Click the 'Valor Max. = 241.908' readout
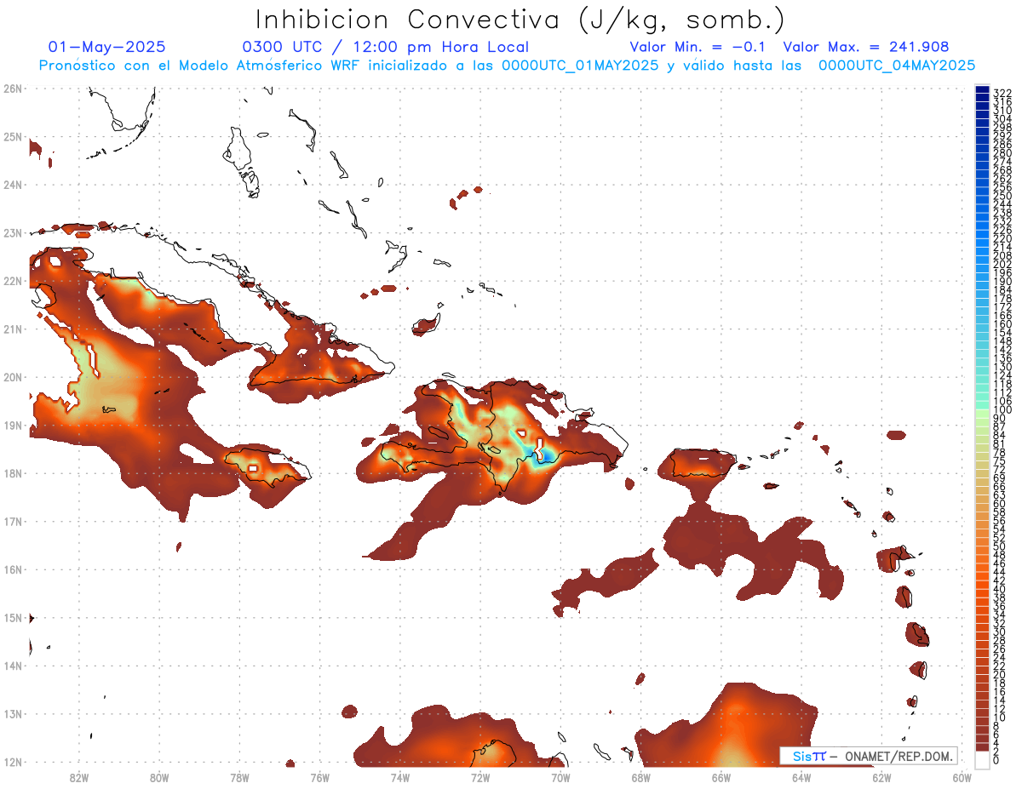This screenshot has height=789, width=1022. click(866, 48)
